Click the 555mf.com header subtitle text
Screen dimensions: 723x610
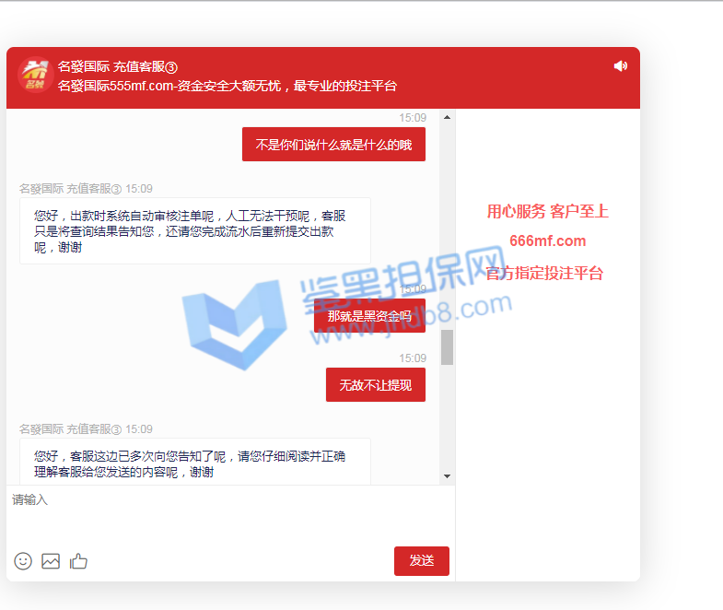coord(227,86)
